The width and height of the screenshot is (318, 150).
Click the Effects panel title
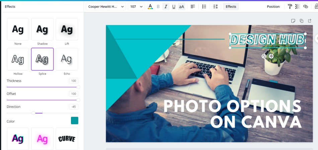point(10,6)
